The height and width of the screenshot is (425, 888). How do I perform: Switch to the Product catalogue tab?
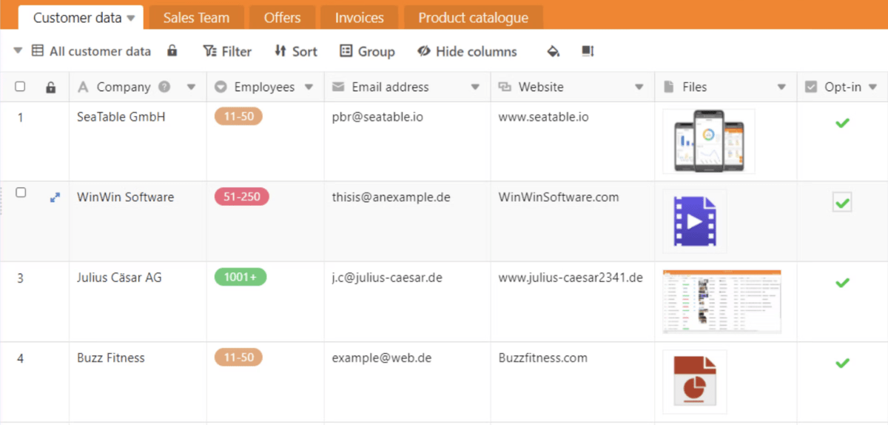474,18
